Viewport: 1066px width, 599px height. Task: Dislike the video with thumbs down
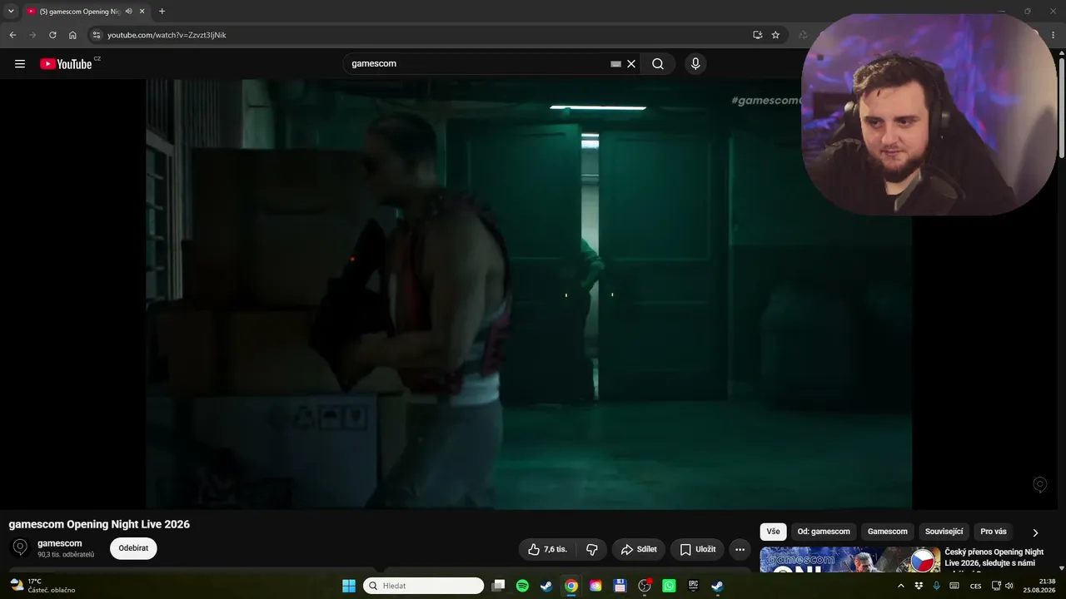pyautogui.click(x=592, y=549)
